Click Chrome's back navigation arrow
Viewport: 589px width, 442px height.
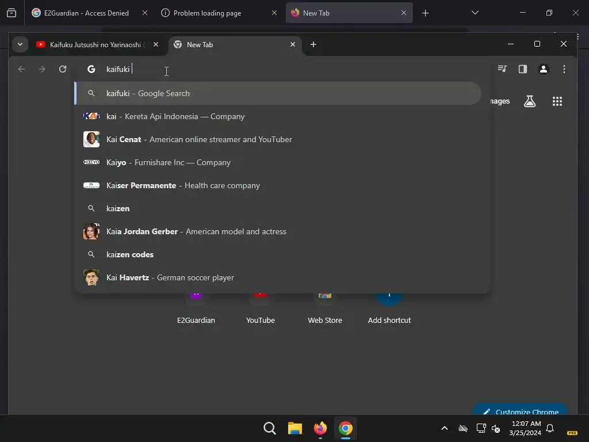coord(21,69)
